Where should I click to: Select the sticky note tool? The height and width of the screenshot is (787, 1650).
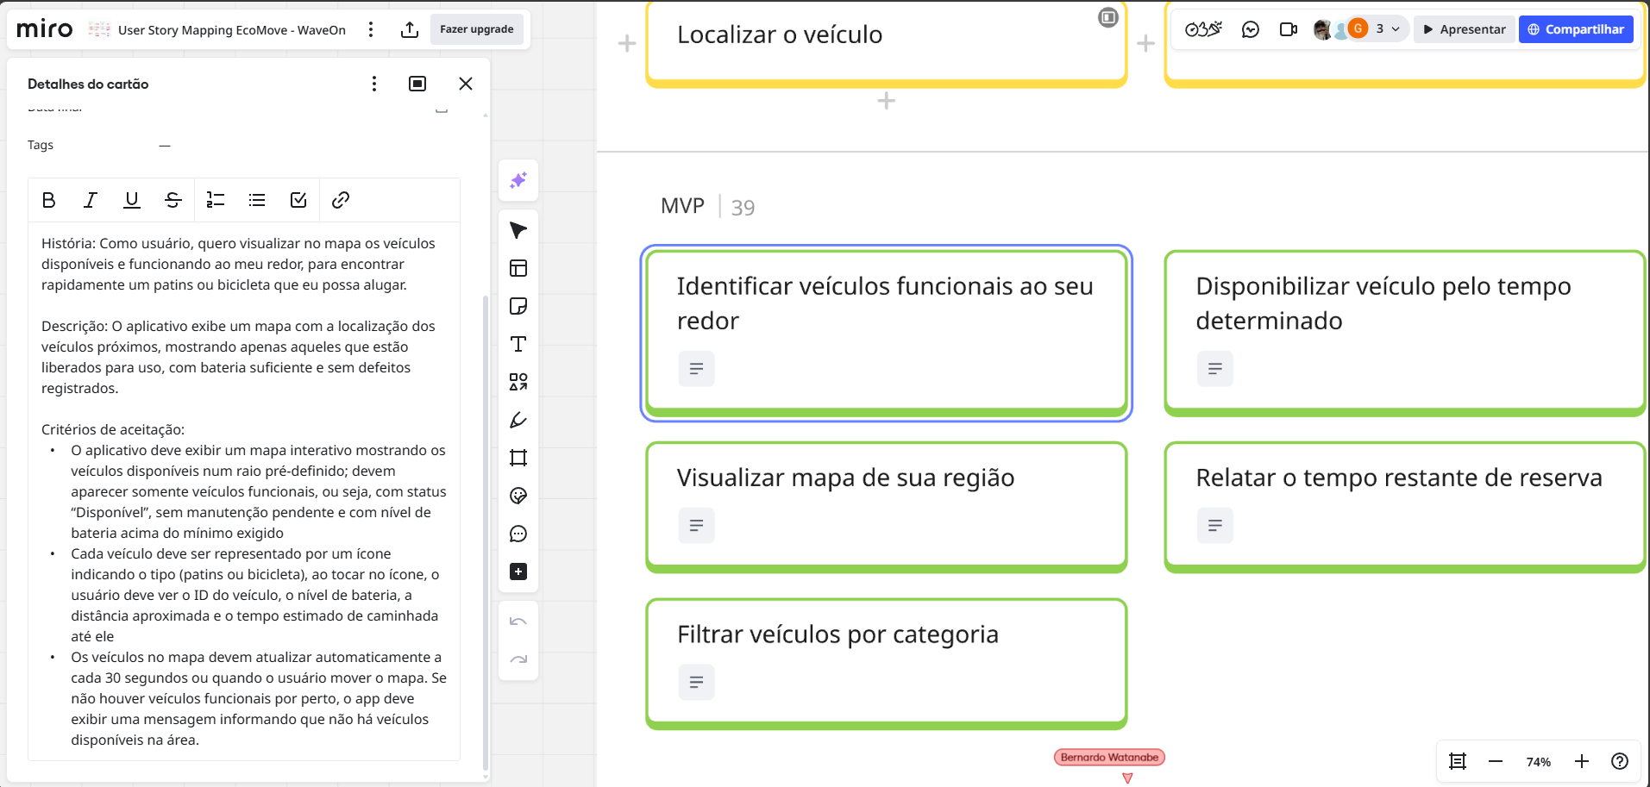click(518, 306)
